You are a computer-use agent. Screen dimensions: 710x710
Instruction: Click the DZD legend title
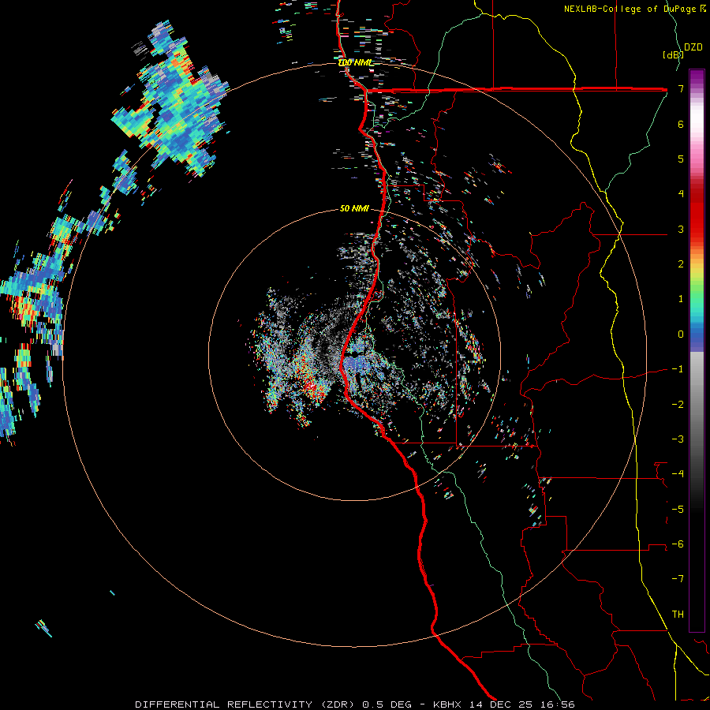pos(693,47)
